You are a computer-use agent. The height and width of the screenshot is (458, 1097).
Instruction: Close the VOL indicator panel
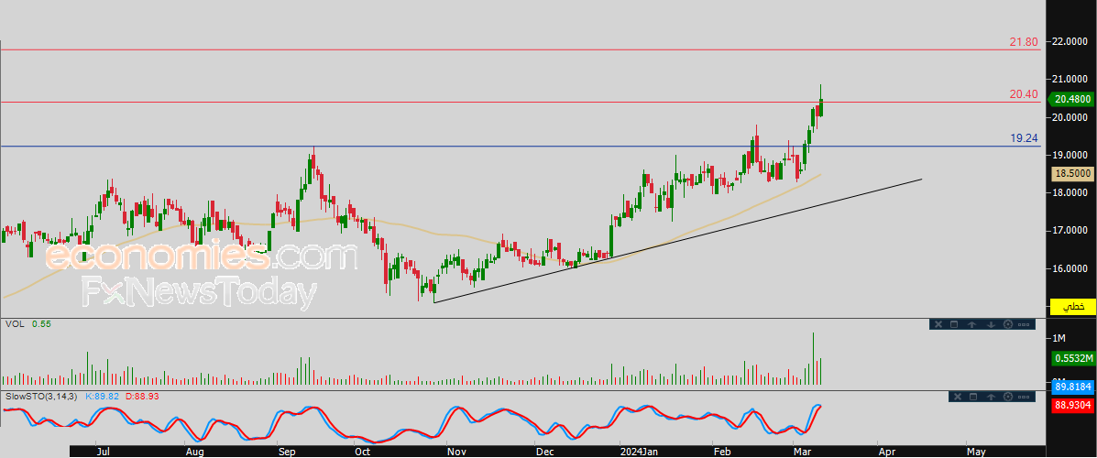[938, 324]
